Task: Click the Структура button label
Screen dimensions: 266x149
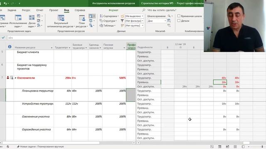Action: point(109,21)
